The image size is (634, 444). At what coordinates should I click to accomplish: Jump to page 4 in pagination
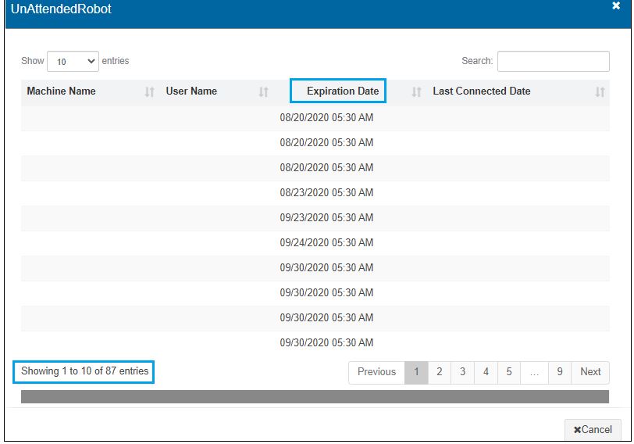pyautogui.click(x=486, y=372)
